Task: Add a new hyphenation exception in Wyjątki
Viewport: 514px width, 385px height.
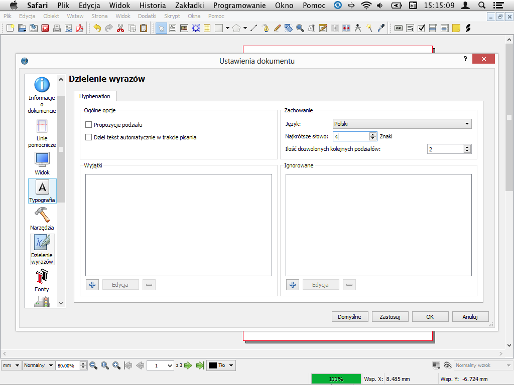Action: coord(92,285)
